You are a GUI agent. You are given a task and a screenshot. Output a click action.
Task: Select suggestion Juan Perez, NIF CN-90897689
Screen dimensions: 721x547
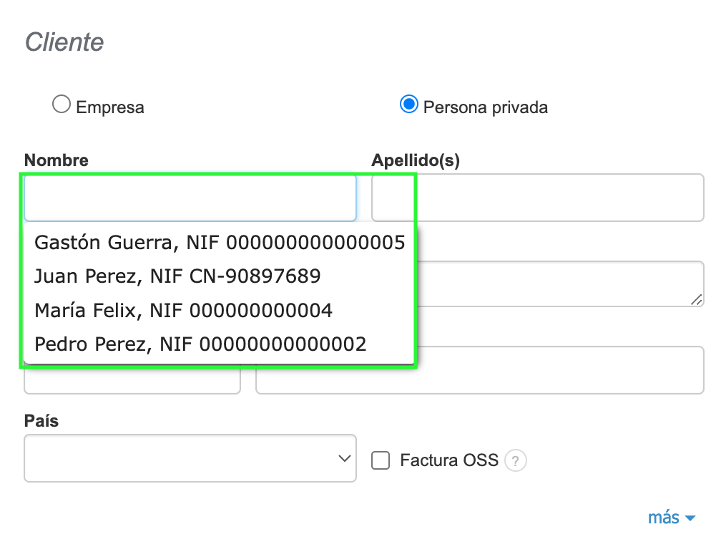coord(177,276)
